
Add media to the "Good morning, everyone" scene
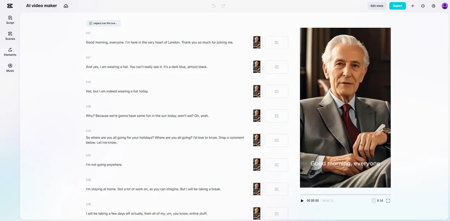tap(276, 43)
